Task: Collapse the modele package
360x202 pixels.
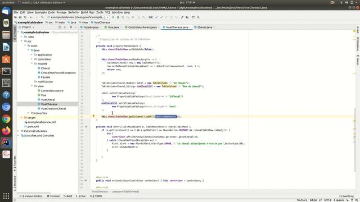Action: click(x=32, y=63)
